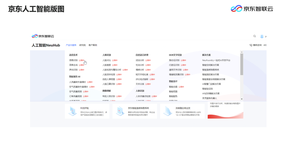Open the user avatar icon
The width and height of the screenshot is (281, 158).
(x=262, y=36)
